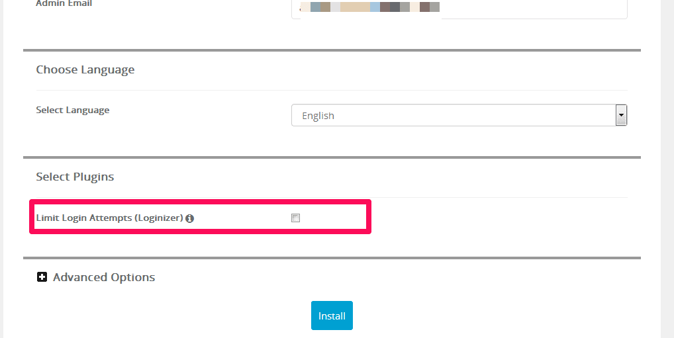Image resolution: width=674 pixels, height=338 pixels.
Task: Open the Select Language dropdown
Action: 458,115
